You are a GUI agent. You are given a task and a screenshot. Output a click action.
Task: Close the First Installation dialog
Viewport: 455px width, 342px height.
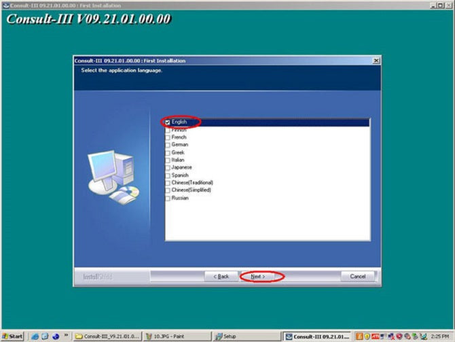coord(376,61)
